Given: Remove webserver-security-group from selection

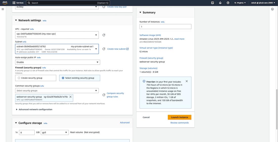Looking at the screenshot, I should (x=71, y=97).
